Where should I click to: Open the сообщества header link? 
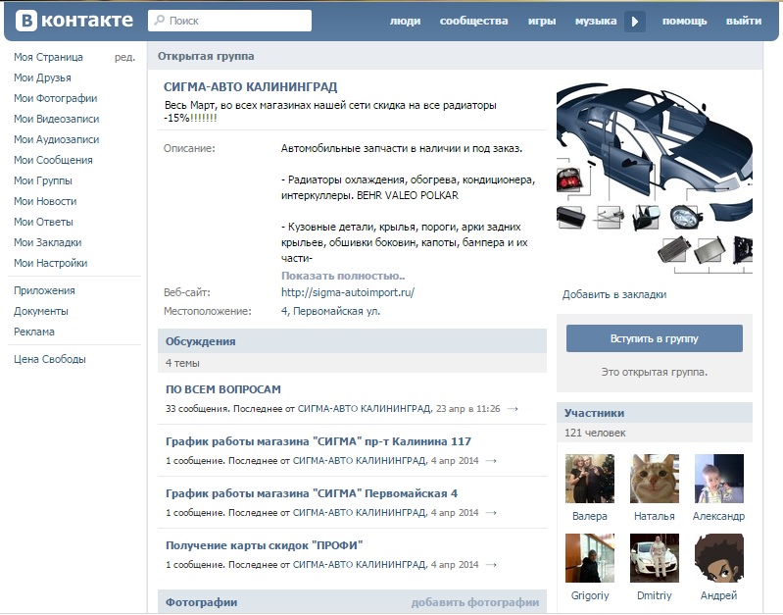coord(473,21)
